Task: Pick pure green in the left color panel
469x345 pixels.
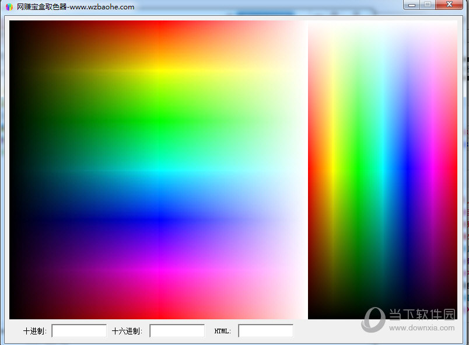Action: [x=160, y=120]
